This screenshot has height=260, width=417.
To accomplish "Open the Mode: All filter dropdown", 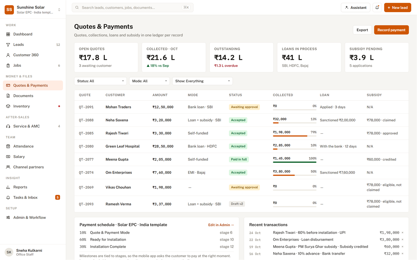I will click(149, 81).
